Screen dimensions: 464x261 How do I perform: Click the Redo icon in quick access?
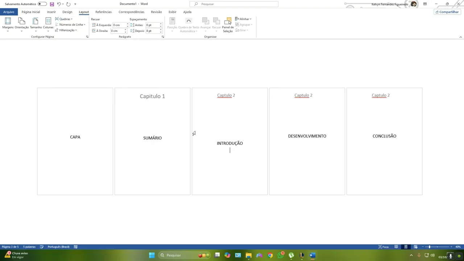click(x=68, y=4)
